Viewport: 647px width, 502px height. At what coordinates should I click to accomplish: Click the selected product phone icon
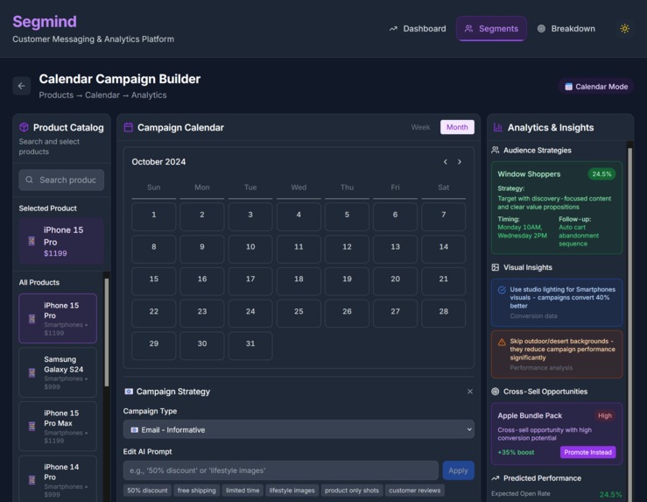click(32, 241)
